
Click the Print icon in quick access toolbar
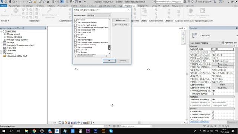pyautogui.click(x=30, y=1)
